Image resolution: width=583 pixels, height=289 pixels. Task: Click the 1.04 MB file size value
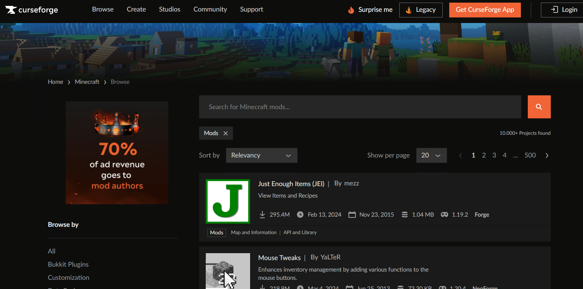pos(423,215)
